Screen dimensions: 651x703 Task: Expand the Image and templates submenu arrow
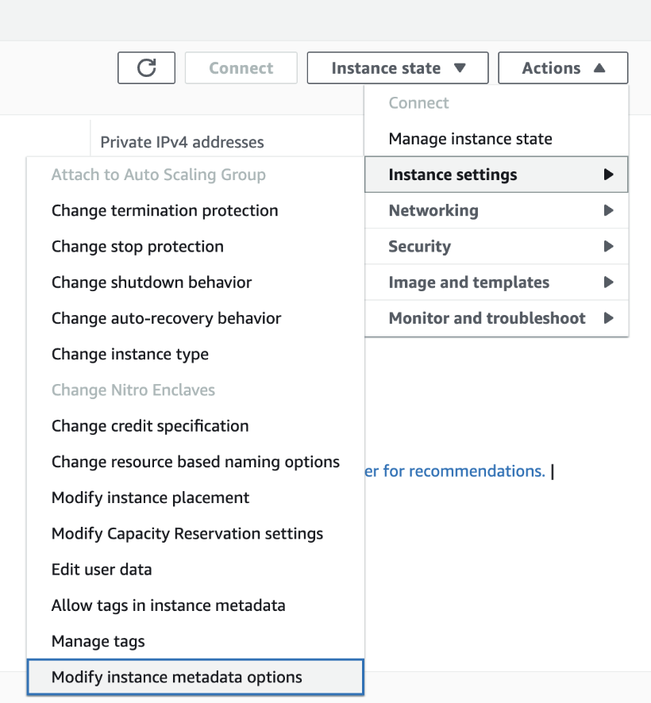pyautogui.click(x=611, y=282)
